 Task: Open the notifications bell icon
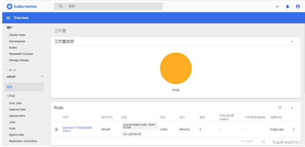288,6
